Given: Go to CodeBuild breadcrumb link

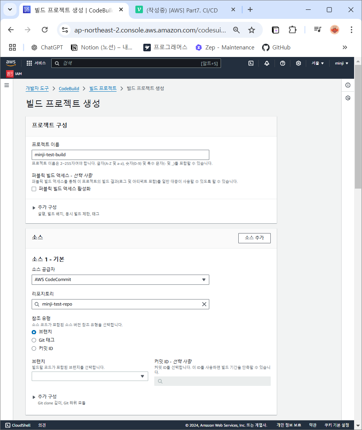Looking at the screenshot, I should coord(69,89).
